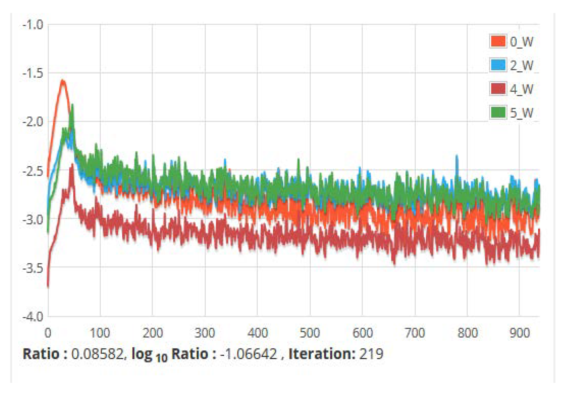Click the log10 Ratio value -1.06642

(248, 354)
